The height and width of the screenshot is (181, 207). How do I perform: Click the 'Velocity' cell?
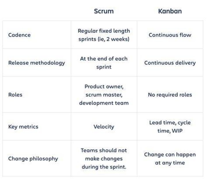(x=104, y=127)
